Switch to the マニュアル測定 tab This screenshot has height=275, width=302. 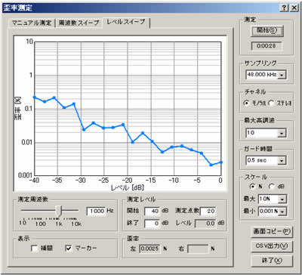[32, 23]
